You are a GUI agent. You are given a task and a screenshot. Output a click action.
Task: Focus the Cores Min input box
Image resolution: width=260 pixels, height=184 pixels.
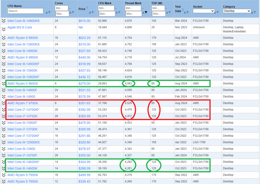pos(62,8)
